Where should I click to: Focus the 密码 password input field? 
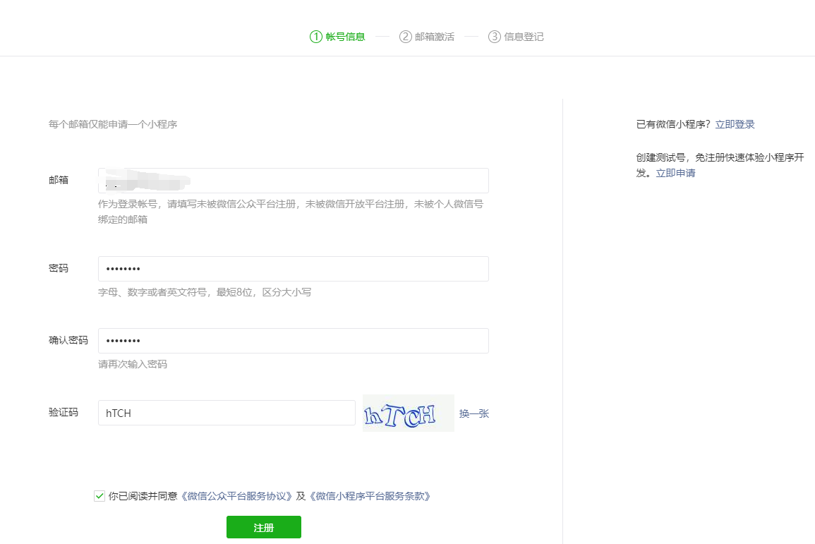(293, 269)
